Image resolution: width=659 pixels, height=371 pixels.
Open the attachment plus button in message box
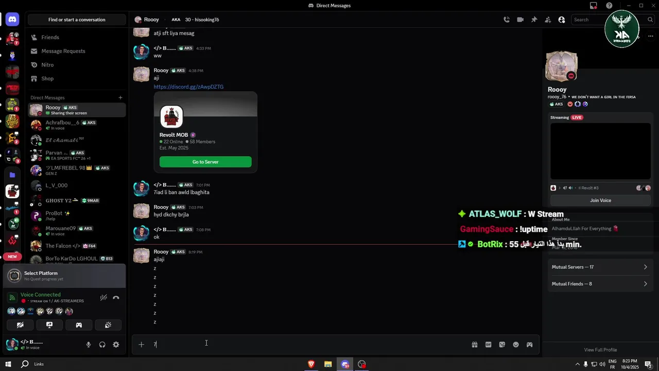(x=141, y=345)
